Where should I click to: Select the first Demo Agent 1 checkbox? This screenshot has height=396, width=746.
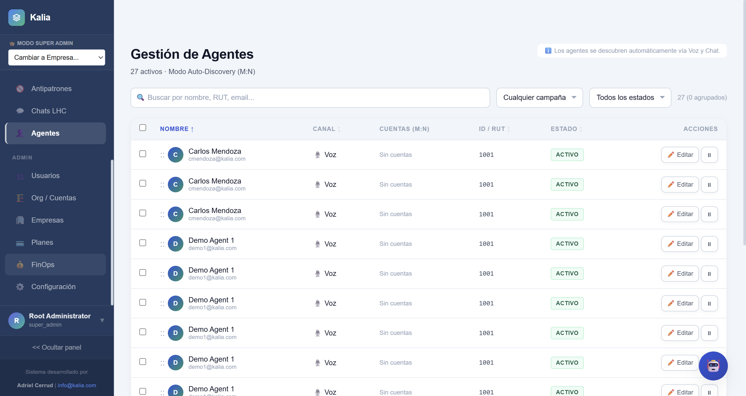tap(143, 243)
